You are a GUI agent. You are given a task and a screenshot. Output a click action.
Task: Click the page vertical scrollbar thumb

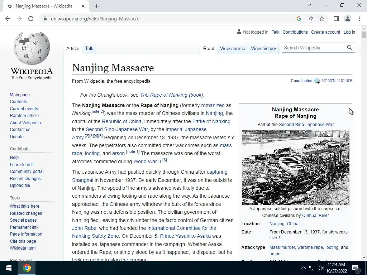click(363, 34)
